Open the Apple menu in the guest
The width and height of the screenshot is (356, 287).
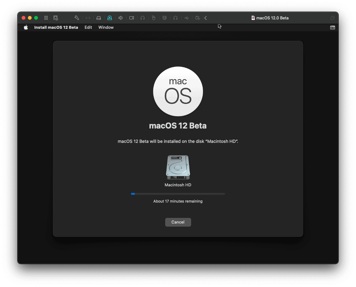tap(26, 28)
